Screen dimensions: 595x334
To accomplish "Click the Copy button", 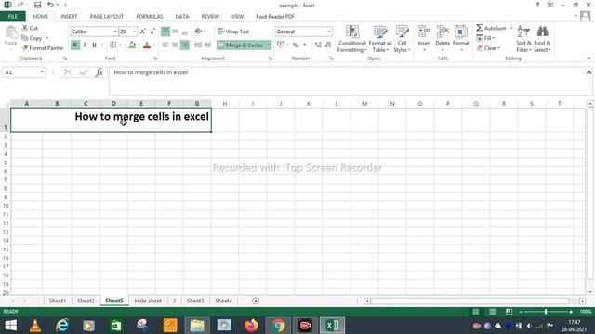I will point(32,38).
